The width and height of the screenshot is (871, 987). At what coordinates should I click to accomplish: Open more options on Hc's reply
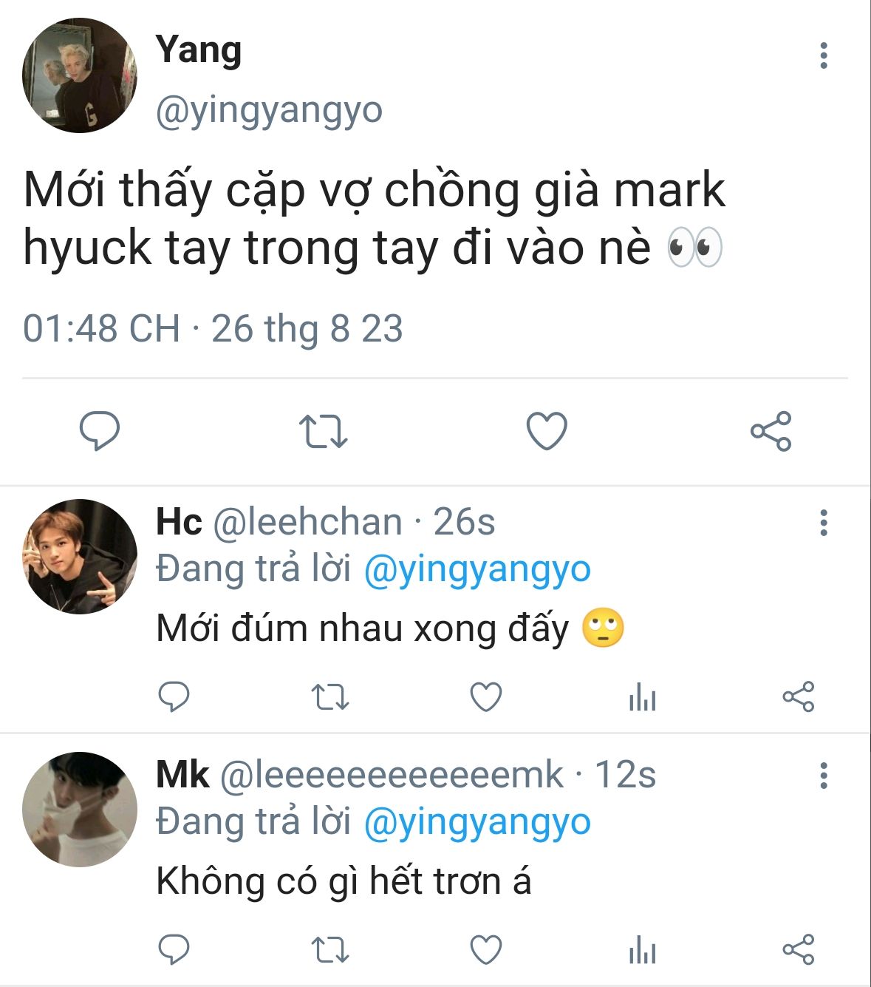(x=824, y=523)
